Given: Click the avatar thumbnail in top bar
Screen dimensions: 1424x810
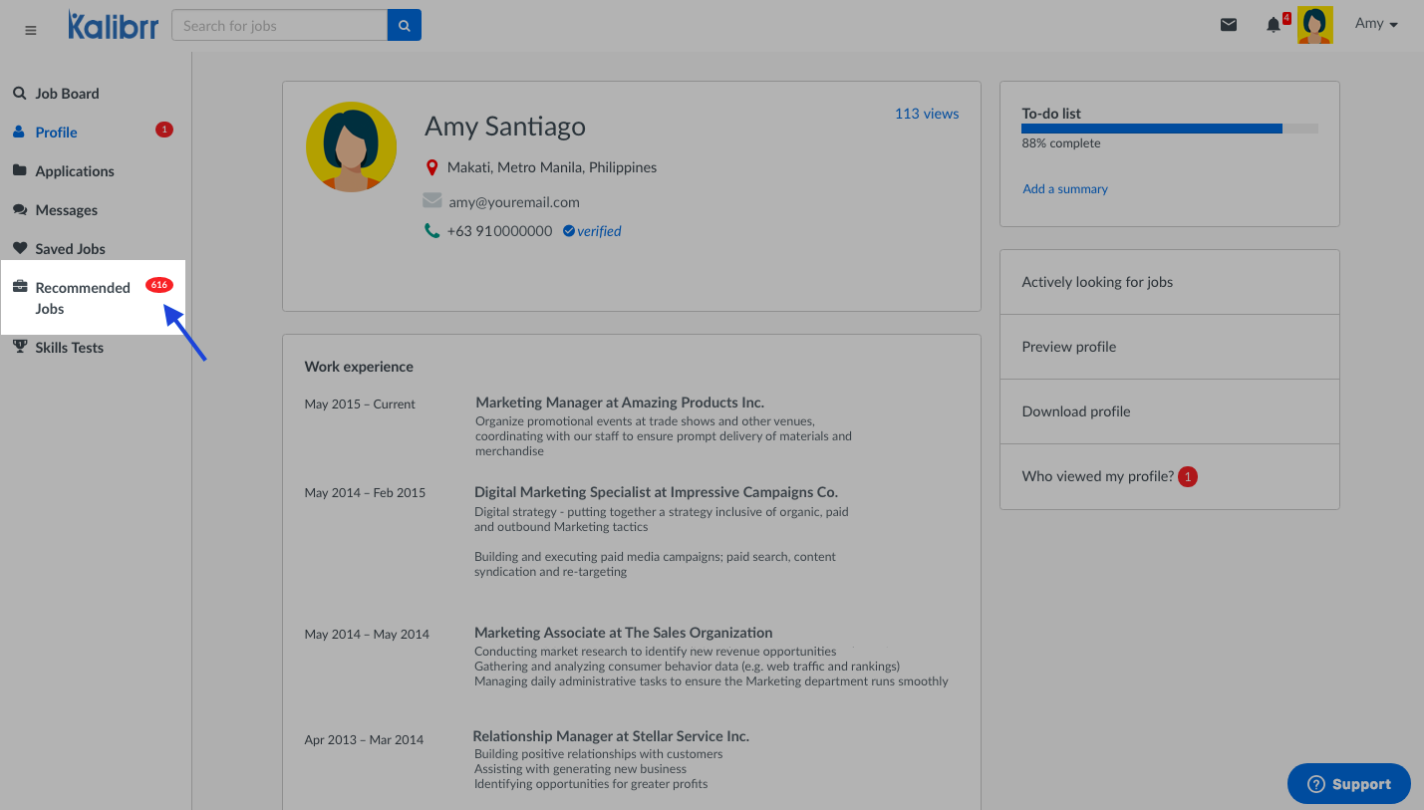Looking at the screenshot, I should (1314, 25).
